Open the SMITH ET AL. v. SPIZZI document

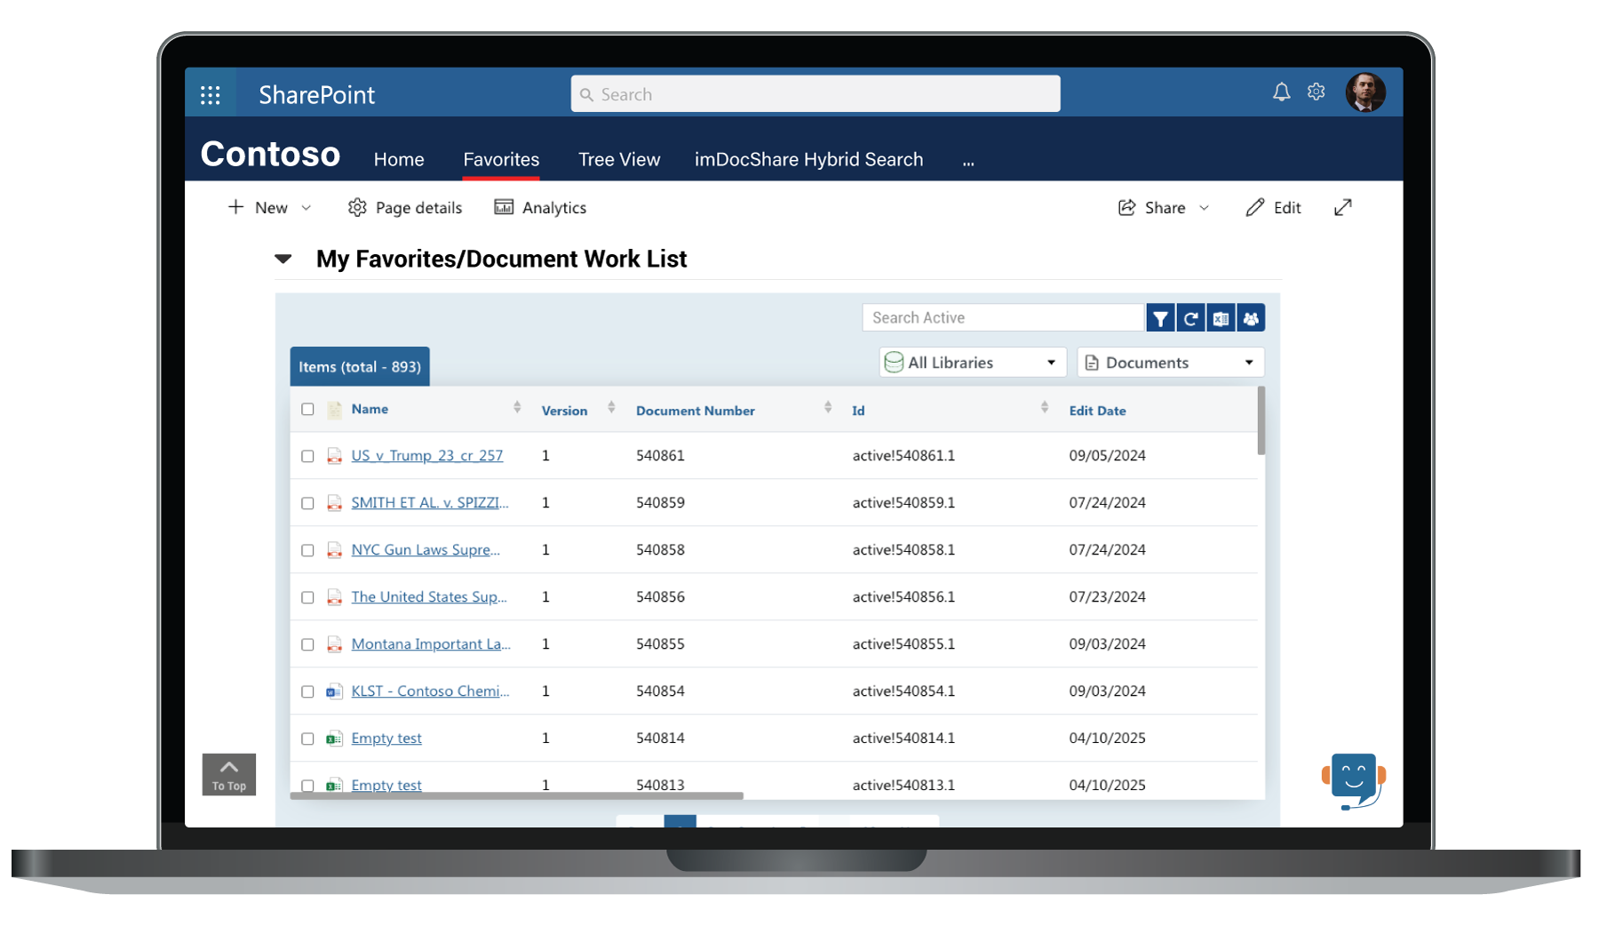pos(430,503)
